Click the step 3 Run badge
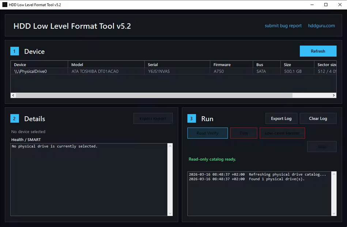The height and width of the screenshot is (227, 347). pyautogui.click(x=192, y=118)
